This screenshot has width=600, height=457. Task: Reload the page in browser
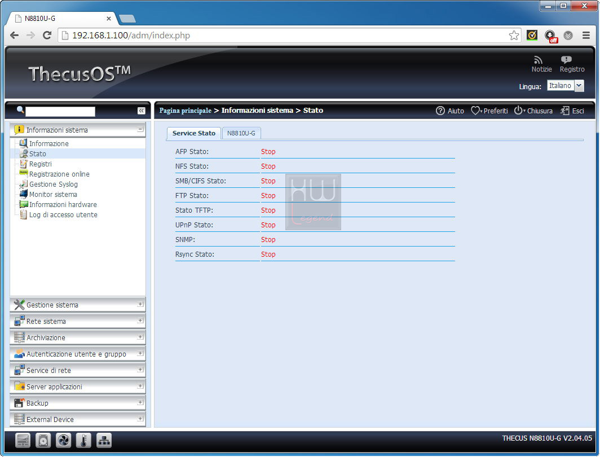point(47,35)
